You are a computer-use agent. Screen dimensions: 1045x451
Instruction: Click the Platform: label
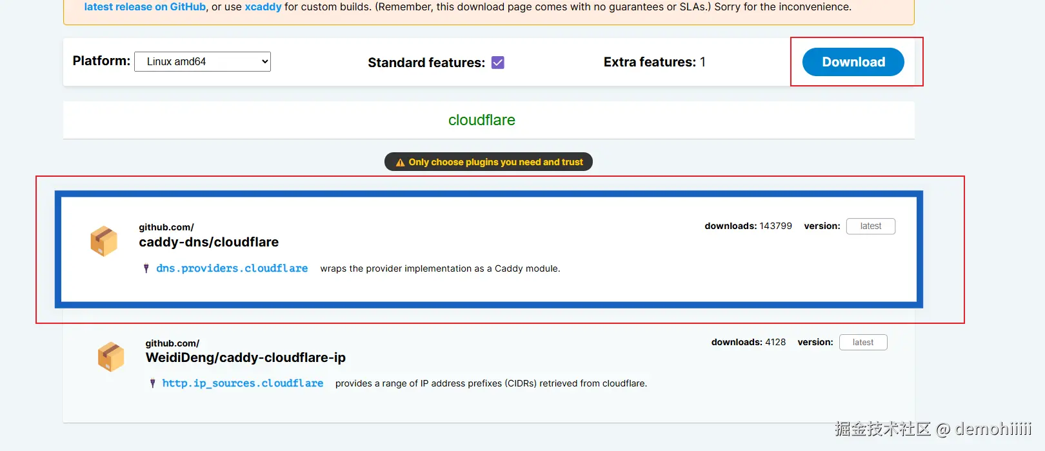(x=101, y=61)
